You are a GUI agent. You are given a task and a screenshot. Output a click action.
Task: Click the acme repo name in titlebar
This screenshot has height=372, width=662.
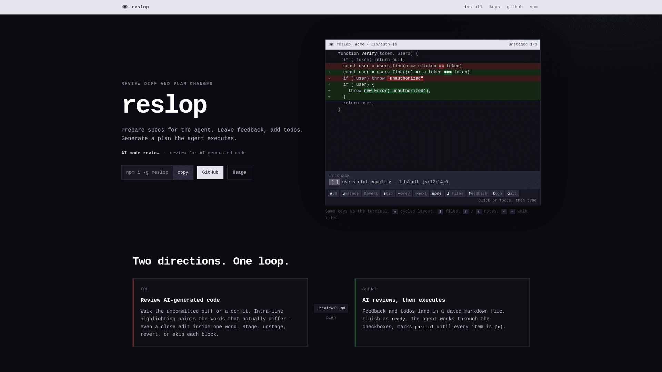(x=360, y=44)
